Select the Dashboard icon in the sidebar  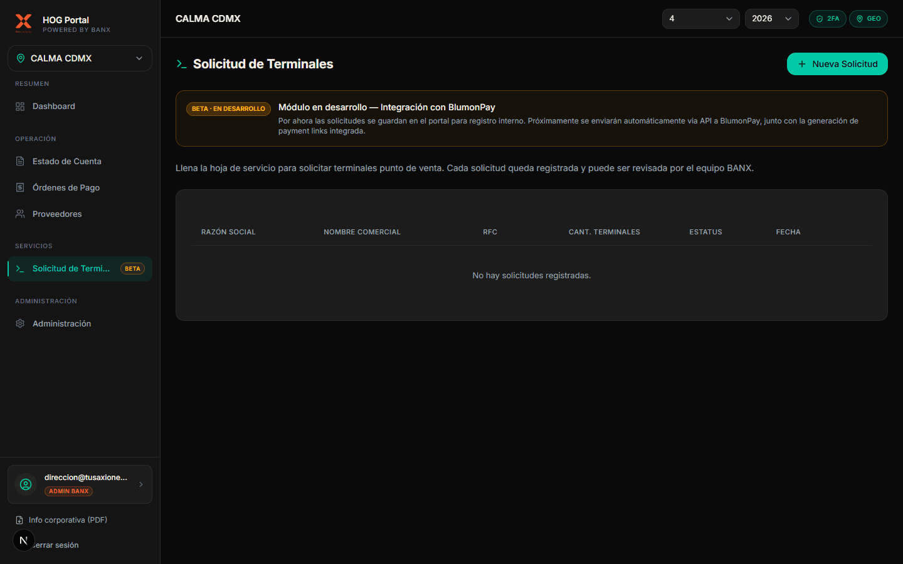21,106
